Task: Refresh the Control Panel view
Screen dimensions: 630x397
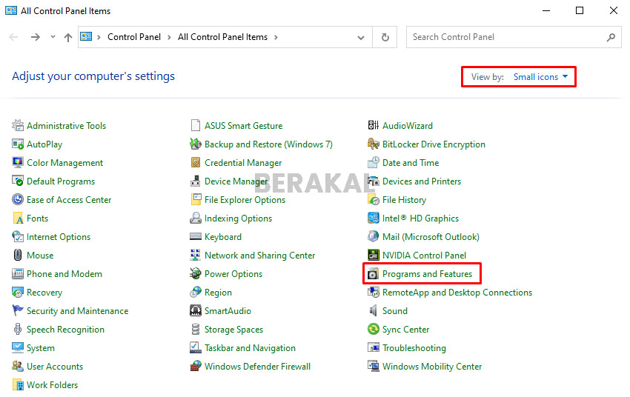Action: pyautogui.click(x=385, y=37)
